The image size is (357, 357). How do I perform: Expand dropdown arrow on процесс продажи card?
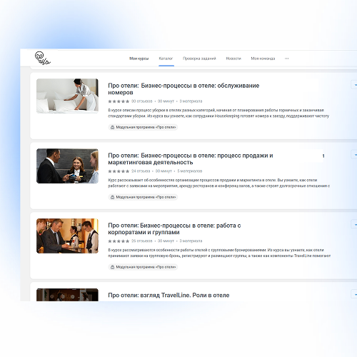pos(355,155)
